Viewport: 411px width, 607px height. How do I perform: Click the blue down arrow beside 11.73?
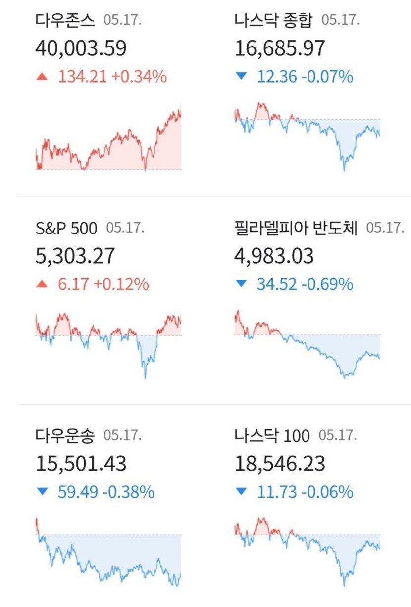coord(241,492)
